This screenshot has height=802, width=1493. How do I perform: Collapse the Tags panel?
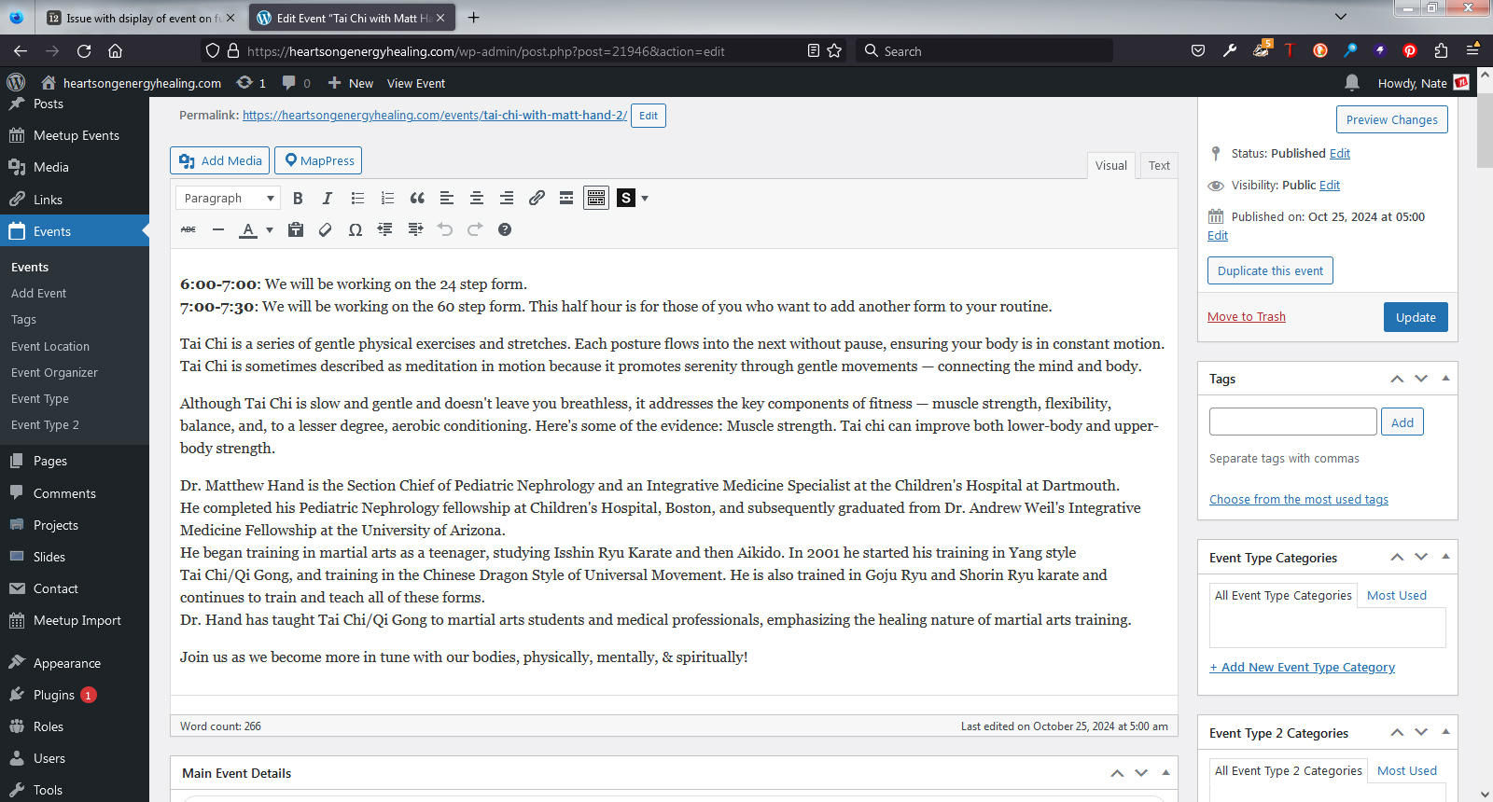pyautogui.click(x=1445, y=379)
